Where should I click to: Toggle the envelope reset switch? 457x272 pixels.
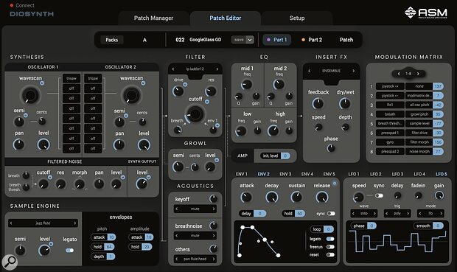[330, 254]
